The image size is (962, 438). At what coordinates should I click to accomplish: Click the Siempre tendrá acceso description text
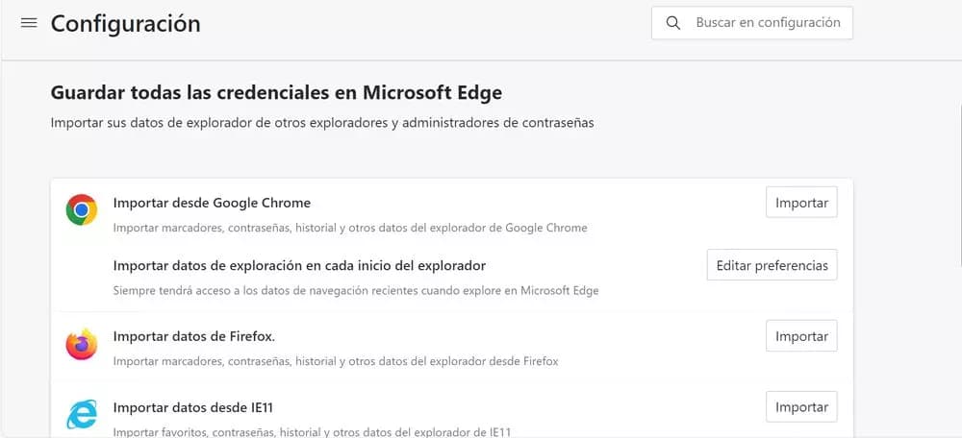click(356, 290)
